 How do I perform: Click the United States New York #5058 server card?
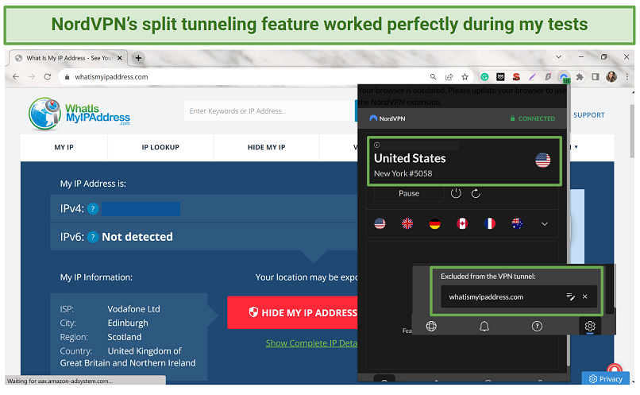pos(464,161)
